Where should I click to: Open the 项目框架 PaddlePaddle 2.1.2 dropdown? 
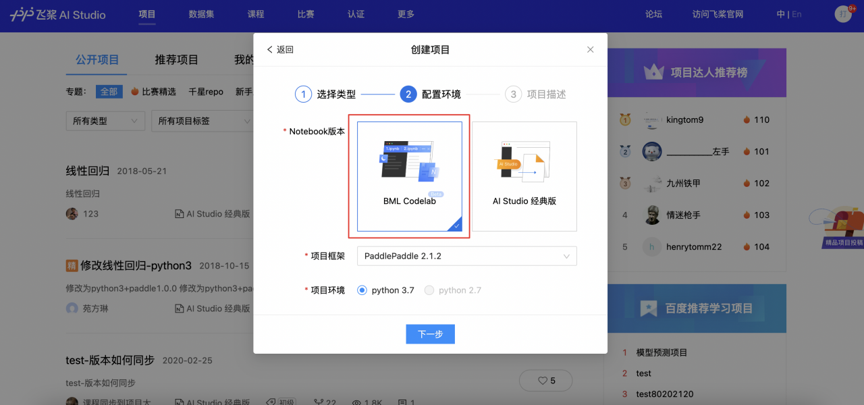466,256
